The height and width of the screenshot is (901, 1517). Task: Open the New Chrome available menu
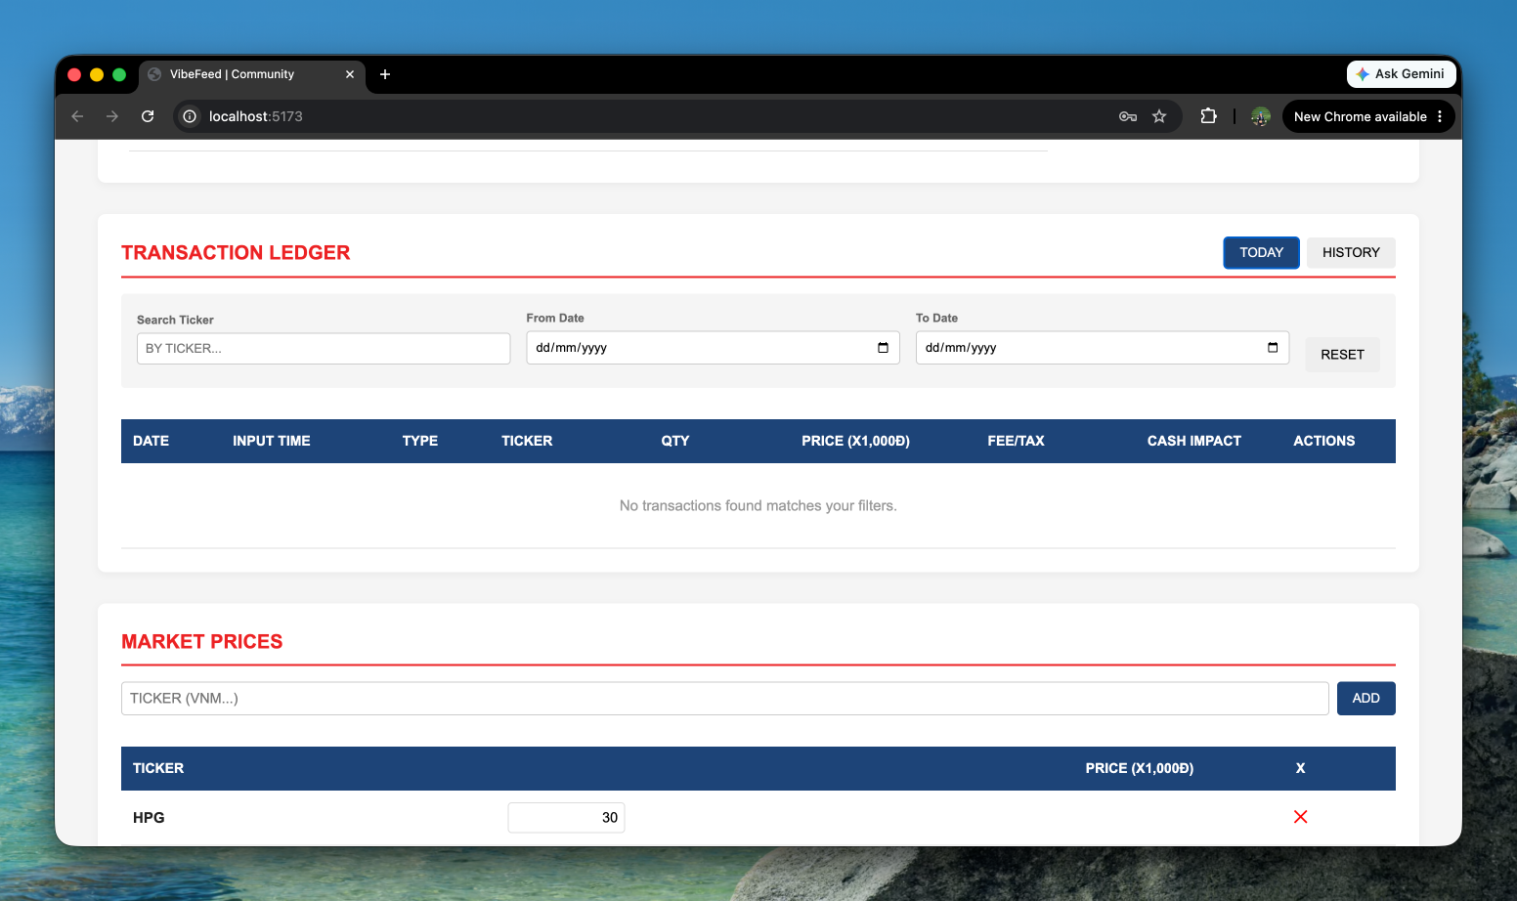point(1367,116)
